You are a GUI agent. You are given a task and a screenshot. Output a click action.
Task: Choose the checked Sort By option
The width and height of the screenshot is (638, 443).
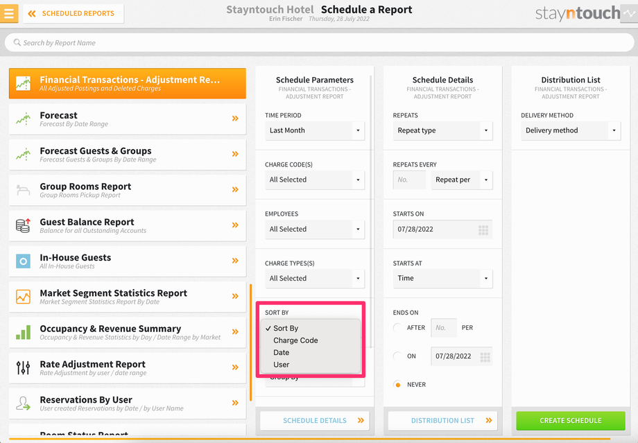pos(311,329)
